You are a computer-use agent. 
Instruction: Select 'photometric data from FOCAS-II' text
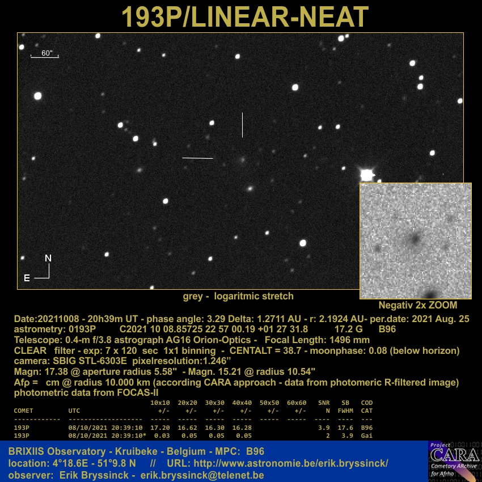tap(86, 392)
